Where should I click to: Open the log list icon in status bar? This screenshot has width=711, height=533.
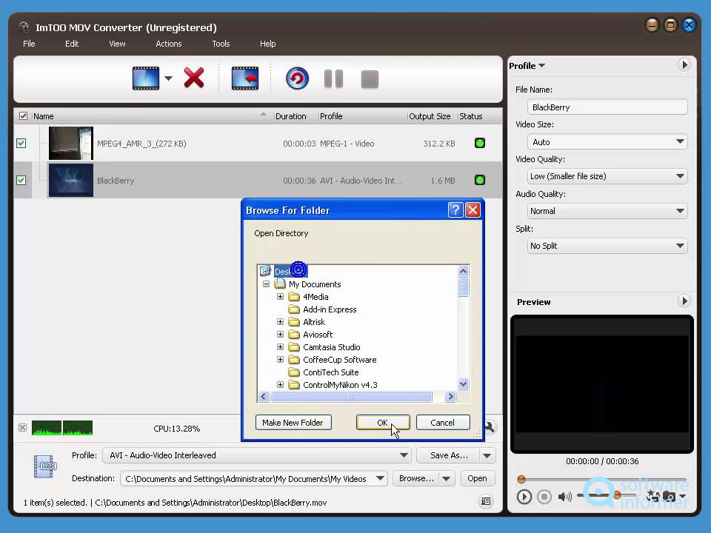tap(486, 501)
